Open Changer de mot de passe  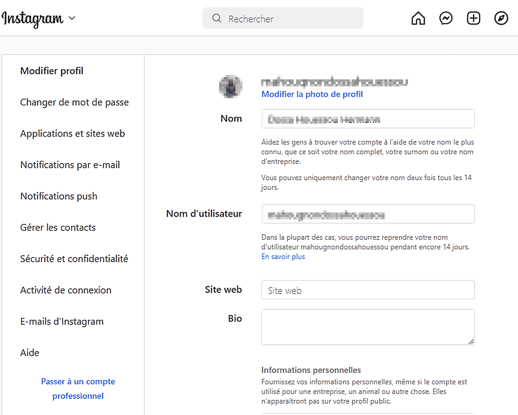pos(74,102)
